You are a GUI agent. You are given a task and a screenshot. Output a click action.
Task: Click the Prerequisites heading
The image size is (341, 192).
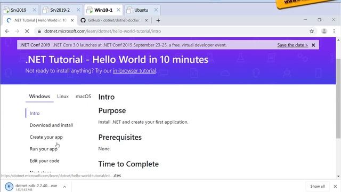[120, 138]
